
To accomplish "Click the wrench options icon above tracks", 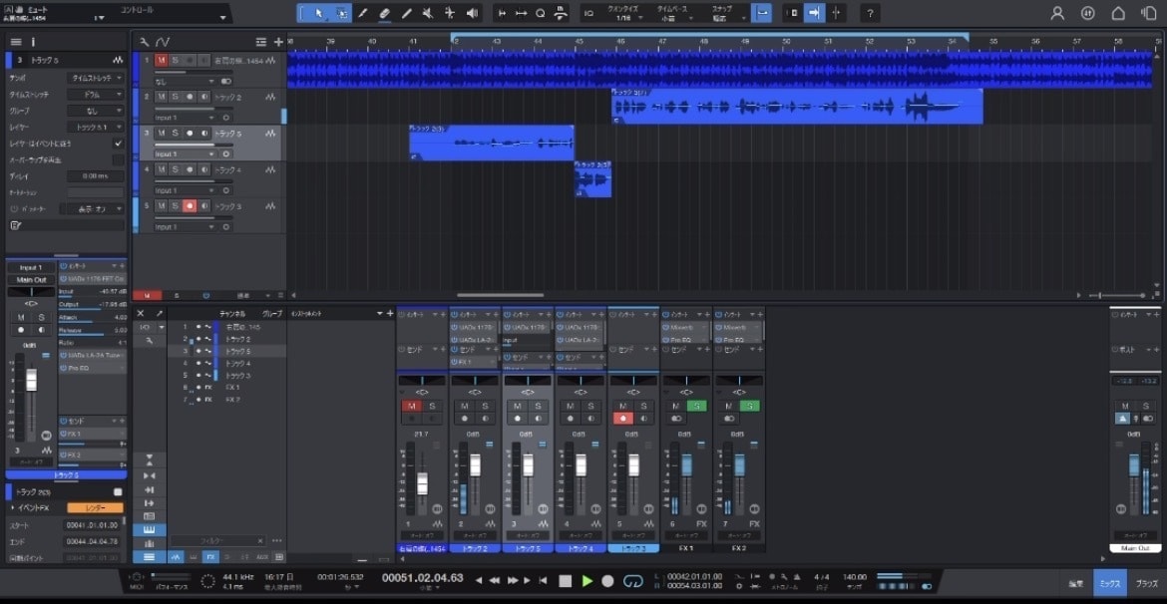I will [145, 42].
